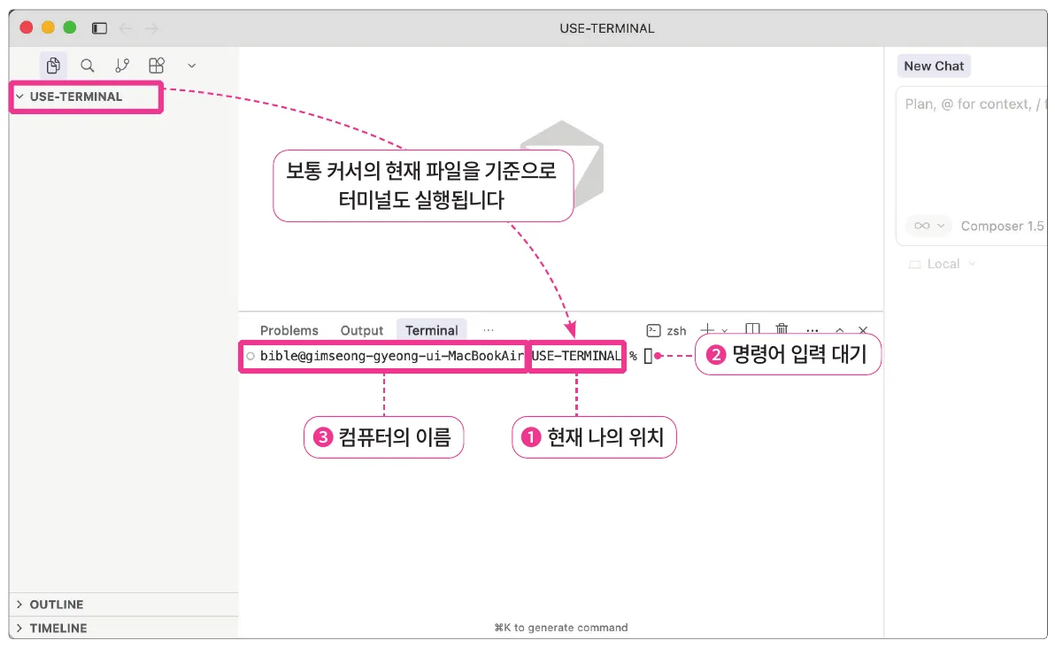Click the terminal prompt cursor after %

coord(648,356)
